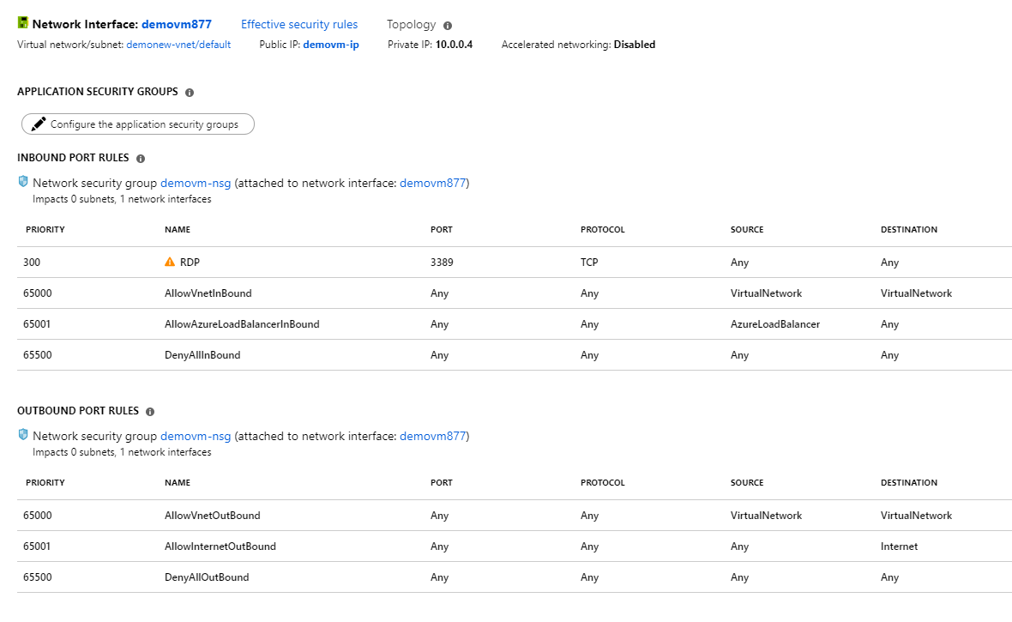Sort inbound rules by Priority column header
The width and height of the screenshot is (1012, 622).
[x=45, y=230]
